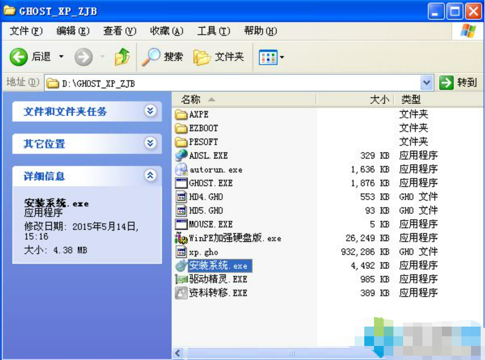Toggle the Folders (文件夹) toolbar button
The width and height of the screenshot is (485, 360).
(219, 57)
